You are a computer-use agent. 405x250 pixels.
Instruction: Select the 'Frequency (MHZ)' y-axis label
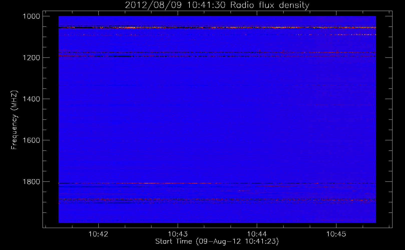pos(14,120)
